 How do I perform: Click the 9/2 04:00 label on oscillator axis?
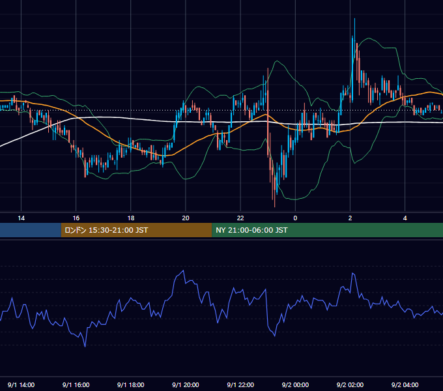[405, 384]
